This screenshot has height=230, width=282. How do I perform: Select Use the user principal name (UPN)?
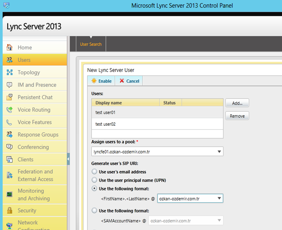pos(94,180)
